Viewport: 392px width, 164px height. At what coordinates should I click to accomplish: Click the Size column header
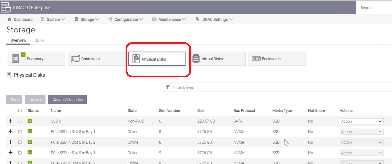tap(201, 111)
